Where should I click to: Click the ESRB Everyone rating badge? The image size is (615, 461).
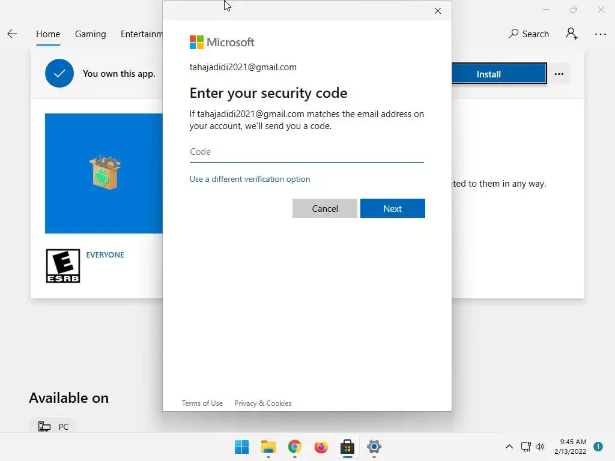pyautogui.click(x=62, y=266)
